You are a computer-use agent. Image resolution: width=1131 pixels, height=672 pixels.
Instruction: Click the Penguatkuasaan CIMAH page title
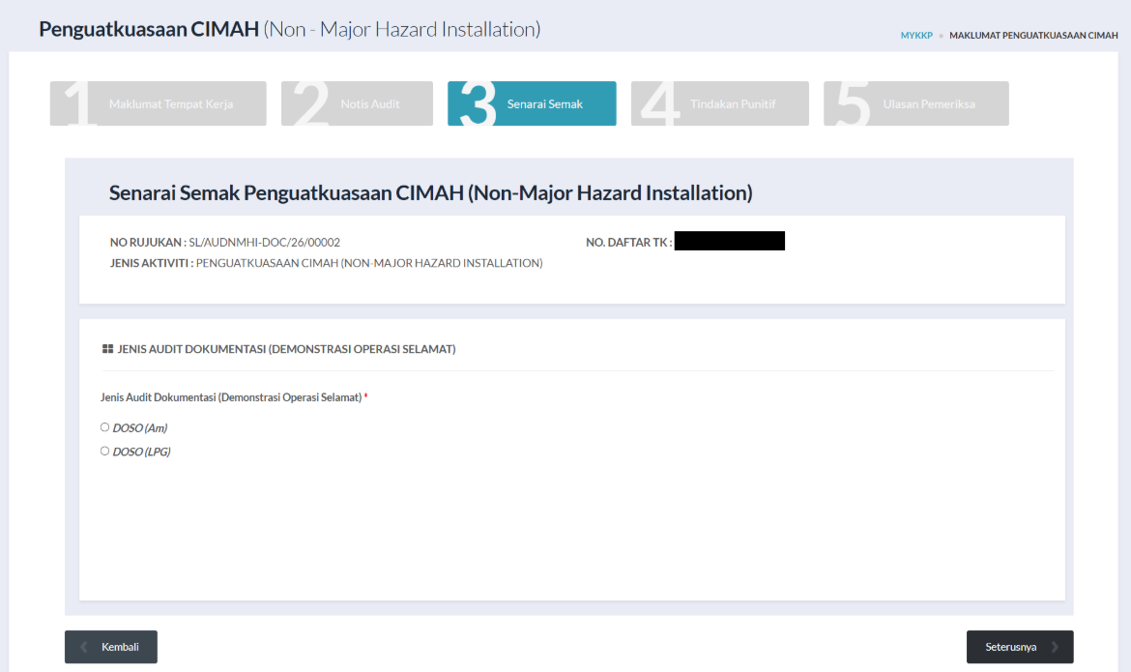(x=289, y=29)
